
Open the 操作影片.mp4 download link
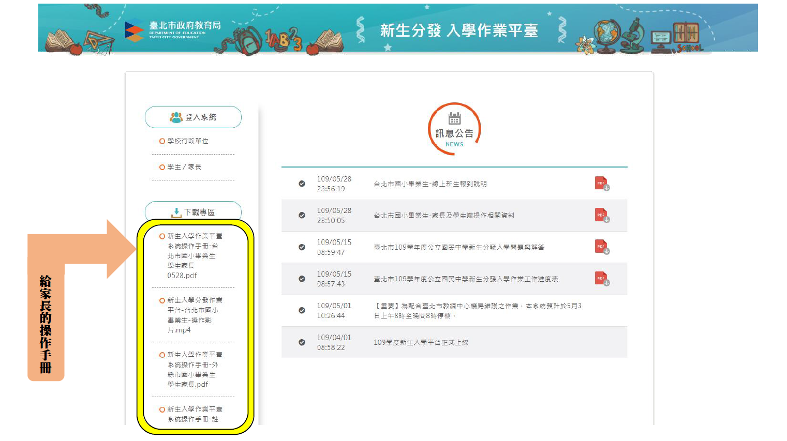(x=194, y=315)
